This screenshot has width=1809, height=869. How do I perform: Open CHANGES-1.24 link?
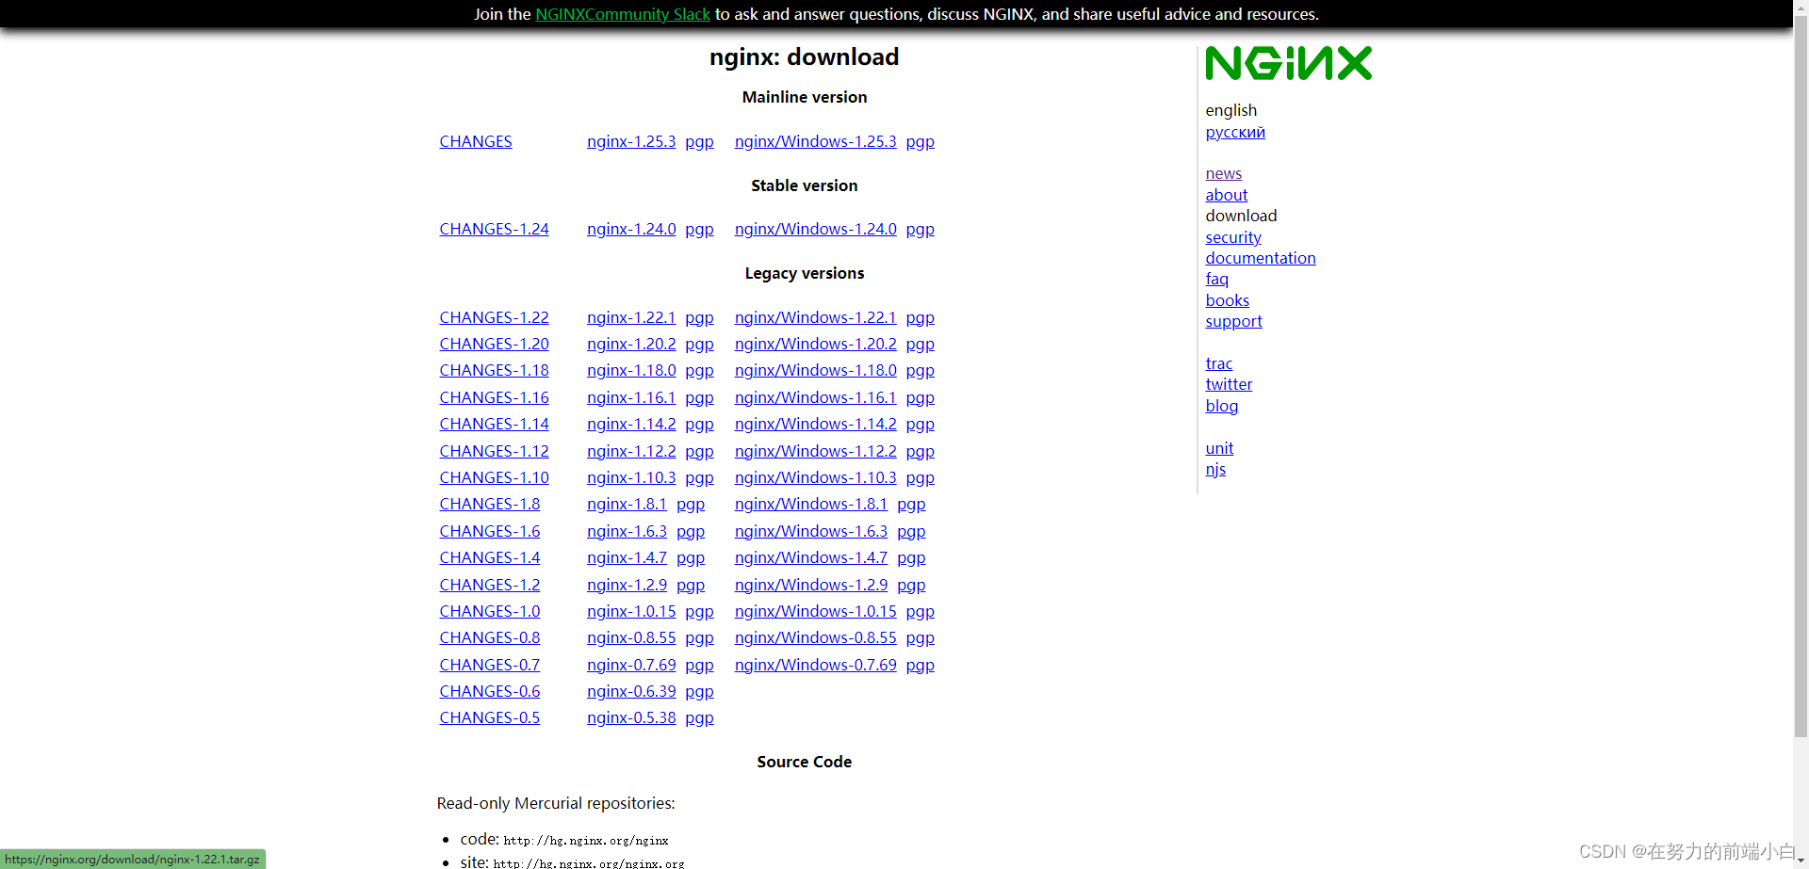[x=494, y=229]
